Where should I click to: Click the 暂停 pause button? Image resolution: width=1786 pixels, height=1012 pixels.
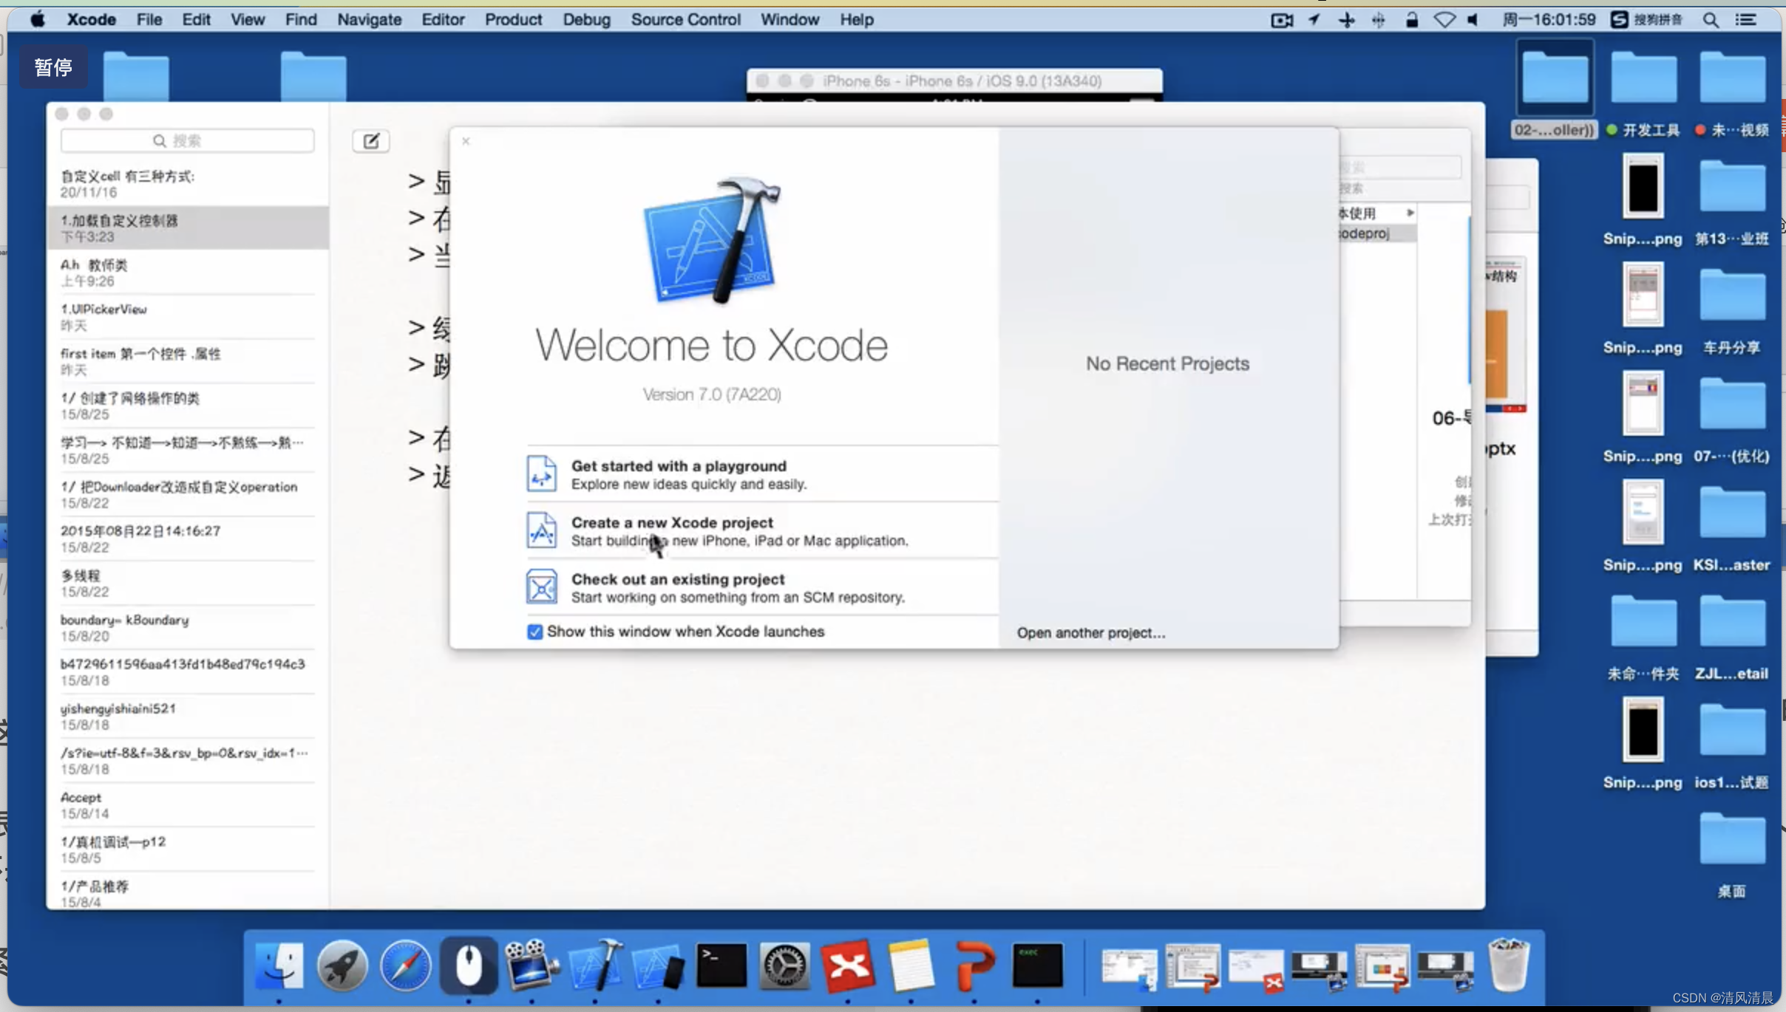click(53, 67)
